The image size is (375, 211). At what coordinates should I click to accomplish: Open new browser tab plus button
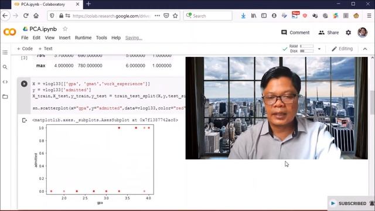tap(88, 4)
